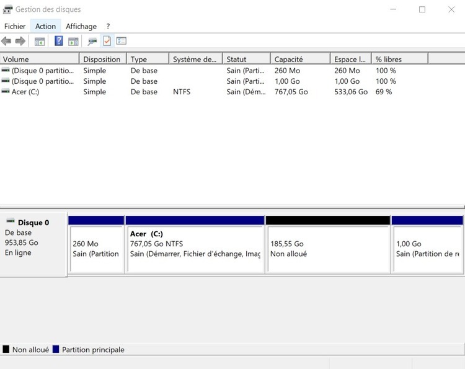Image resolution: width=465 pixels, height=369 pixels.
Task: Toggle the action pane toolbar icon
Action: pos(73,42)
